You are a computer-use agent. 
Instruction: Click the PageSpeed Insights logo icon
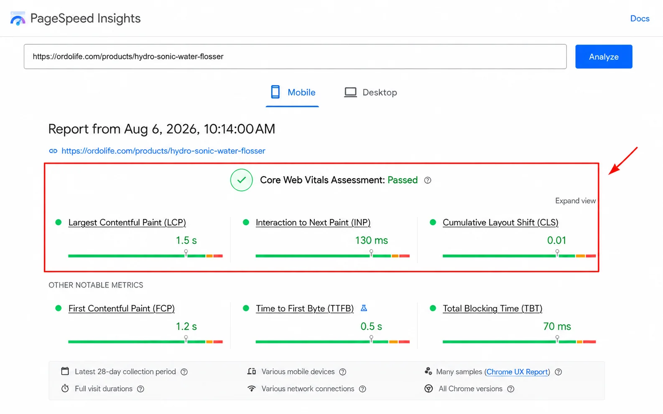pos(18,18)
